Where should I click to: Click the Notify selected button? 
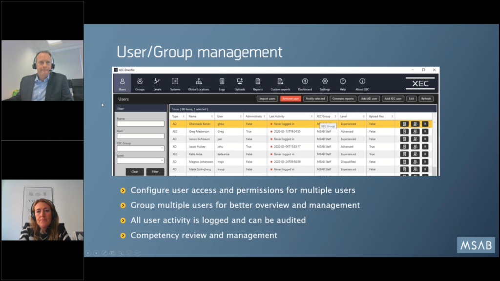click(x=315, y=99)
